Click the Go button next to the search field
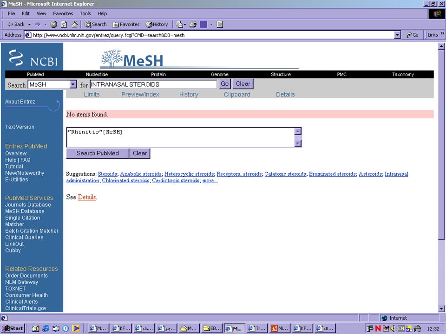 (x=224, y=84)
